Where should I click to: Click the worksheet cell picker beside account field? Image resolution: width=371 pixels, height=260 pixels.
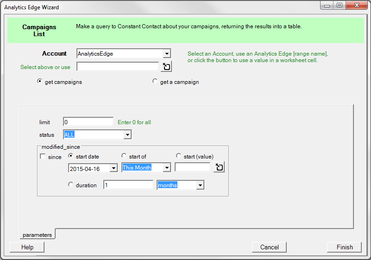(166, 67)
